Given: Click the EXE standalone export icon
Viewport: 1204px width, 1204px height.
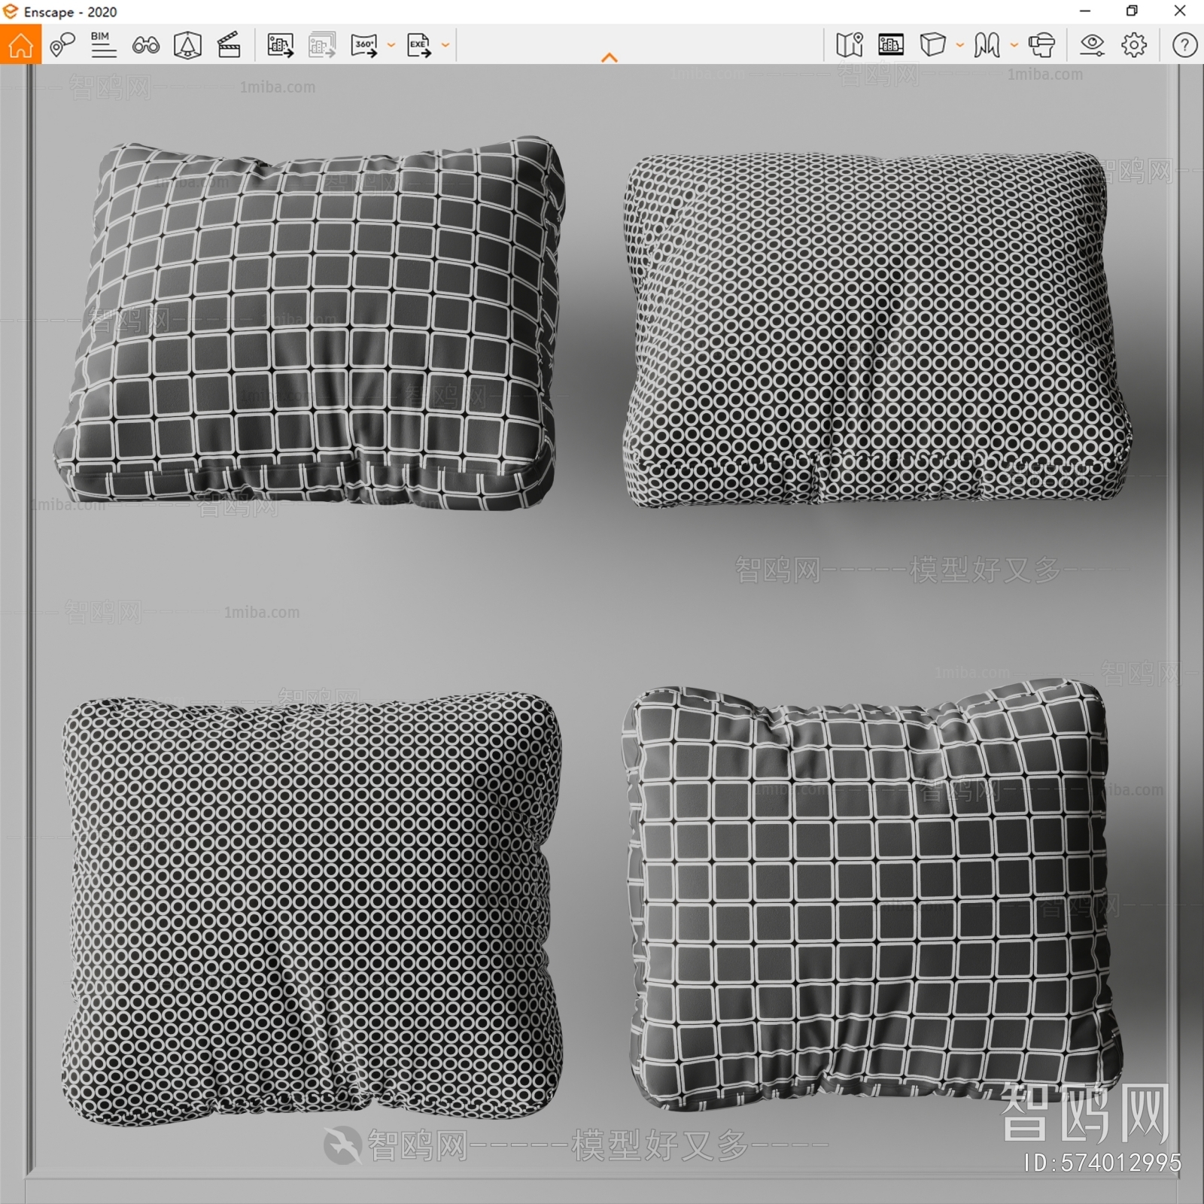Looking at the screenshot, I should [x=419, y=45].
